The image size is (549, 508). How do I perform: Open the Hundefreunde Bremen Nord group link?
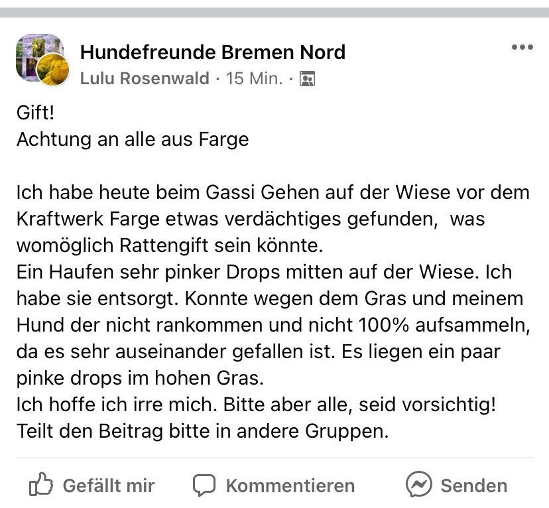tap(212, 52)
